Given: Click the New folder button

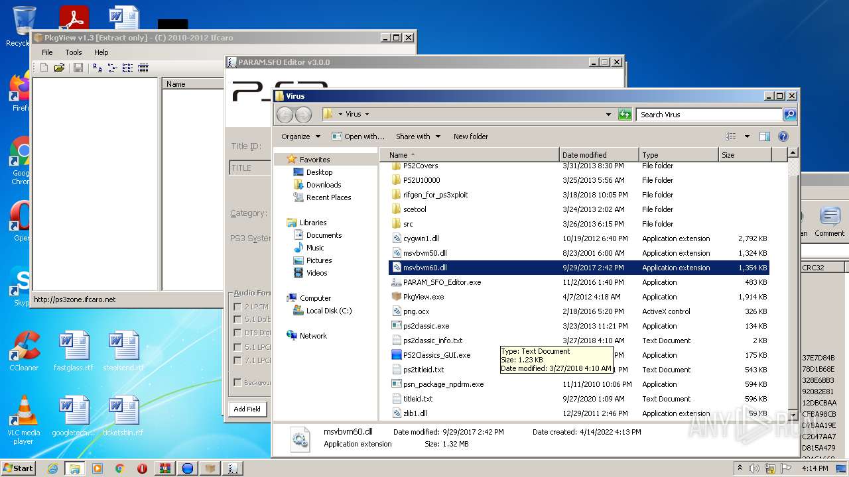Looking at the screenshot, I should click(x=471, y=136).
